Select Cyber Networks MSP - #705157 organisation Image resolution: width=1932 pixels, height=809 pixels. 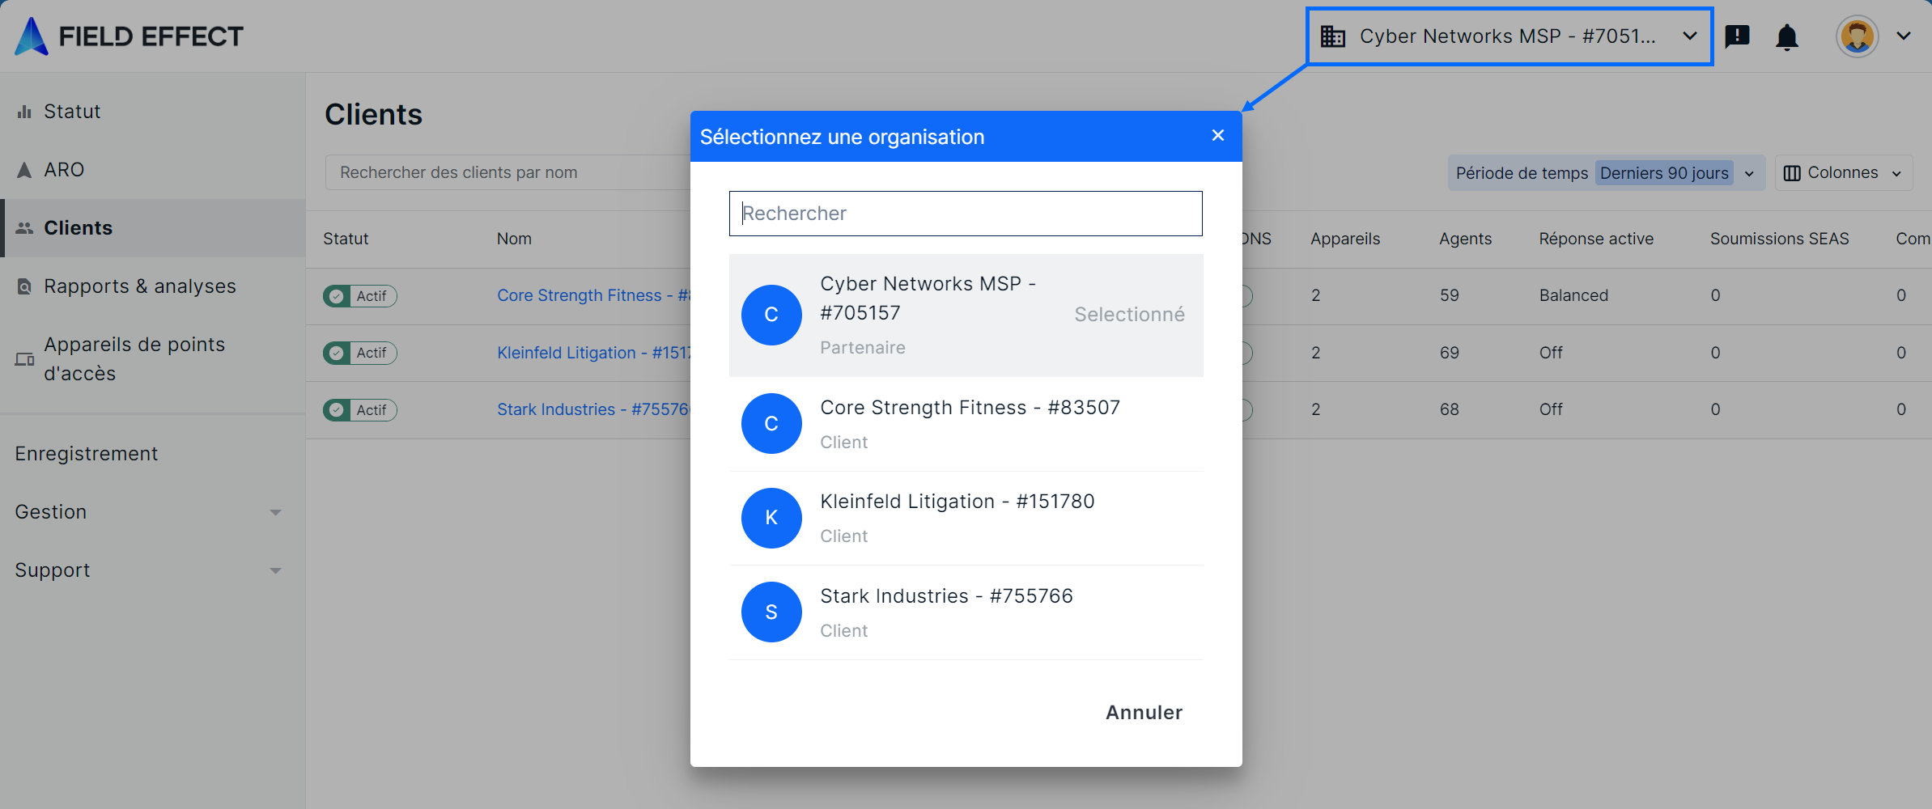[x=966, y=316]
